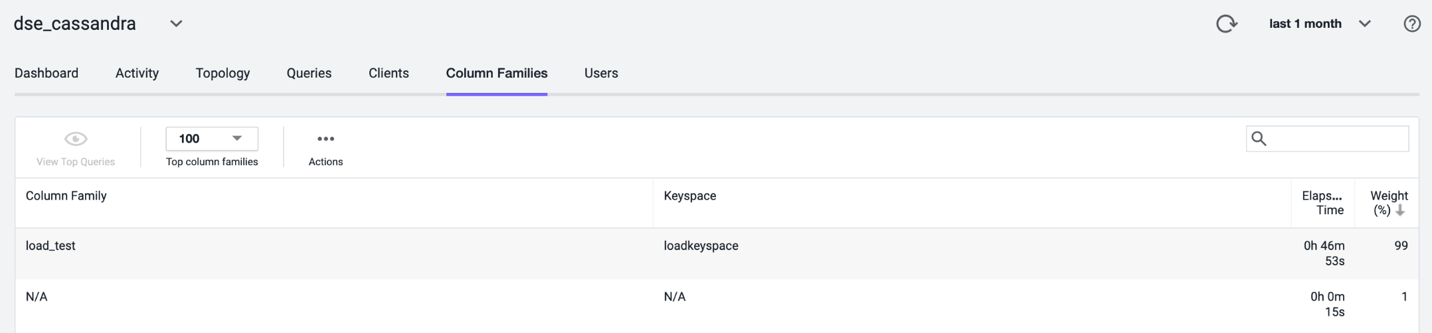Select the load_test column family row

pos(716,253)
